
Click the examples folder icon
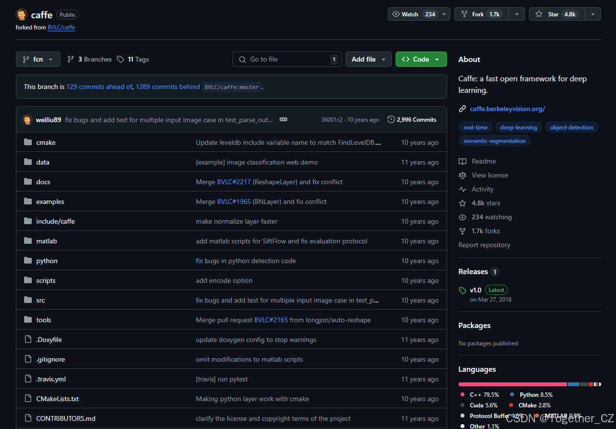pyautogui.click(x=28, y=202)
